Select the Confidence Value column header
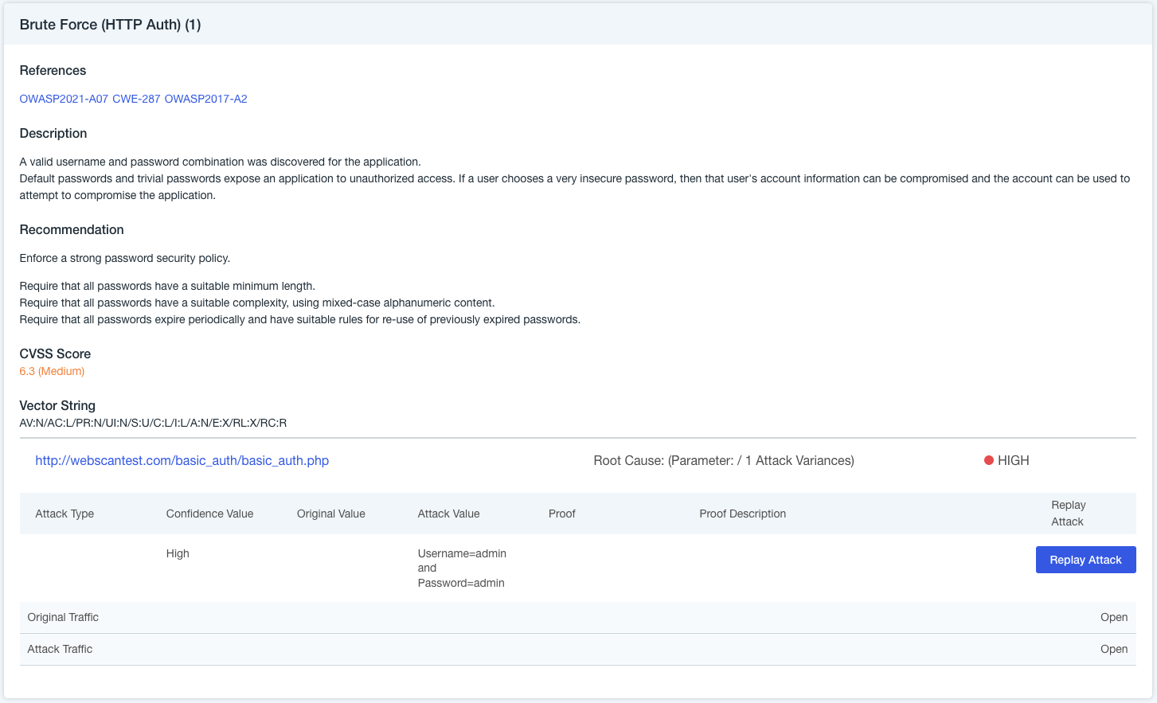 click(209, 514)
